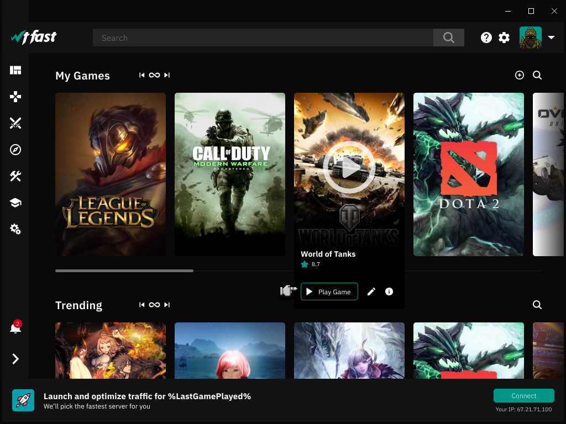Add a game with plus icon
Screen dimensions: 566x424
coord(519,75)
